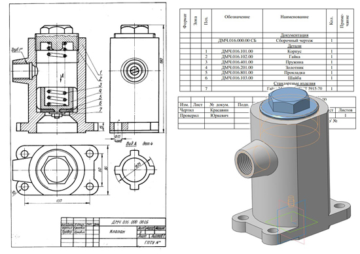Click the Прокладка row in the table

click(266, 72)
